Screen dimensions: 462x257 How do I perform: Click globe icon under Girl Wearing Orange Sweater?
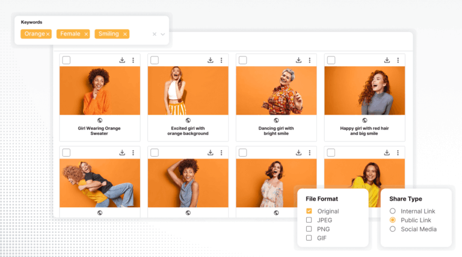(100, 120)
